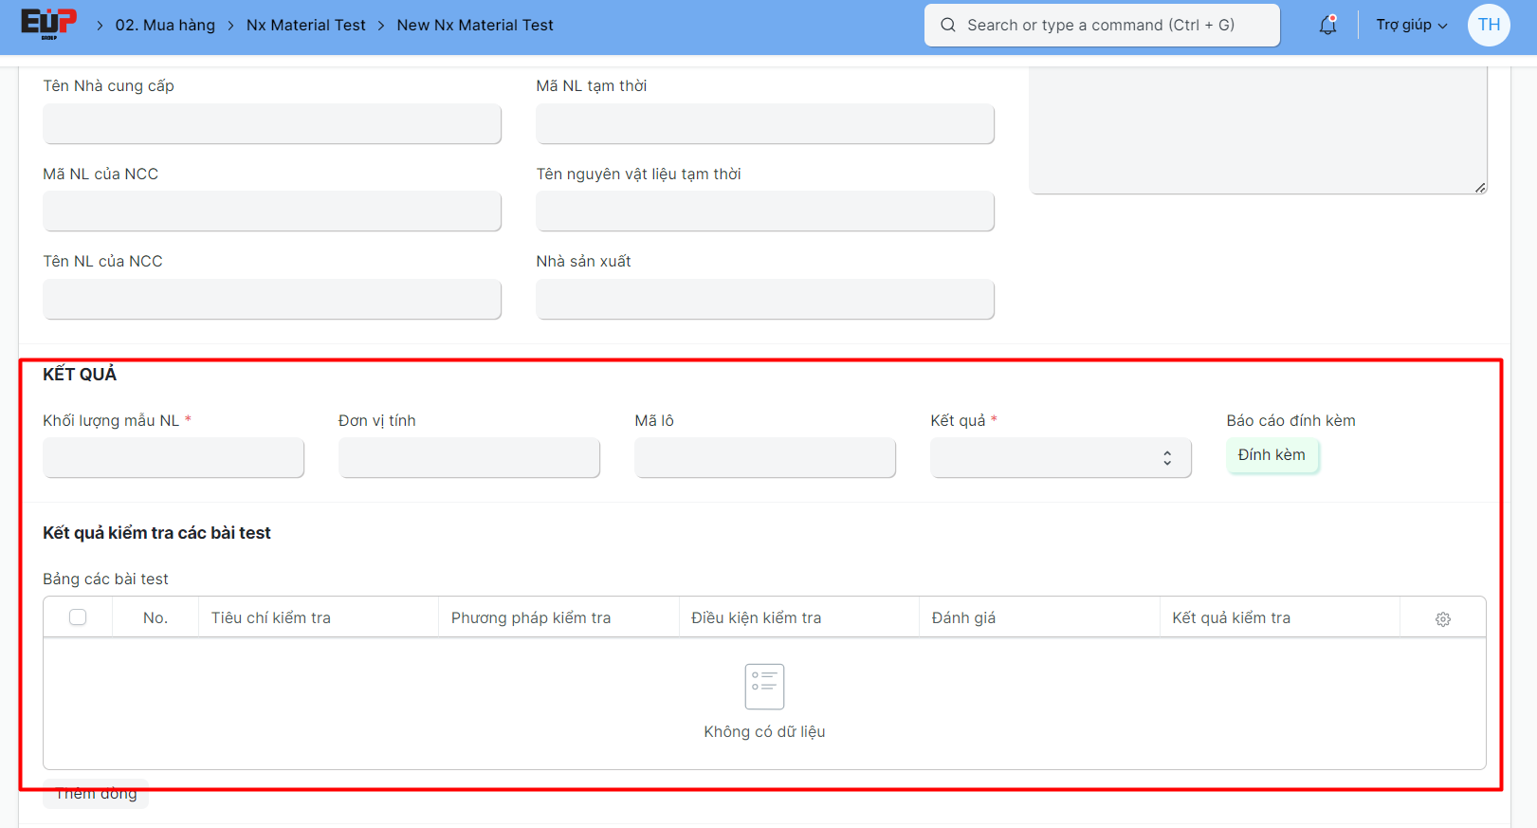Expand the Trợ giúp menu
The image size is (1537, 828).
click(x=1411, y=26)
